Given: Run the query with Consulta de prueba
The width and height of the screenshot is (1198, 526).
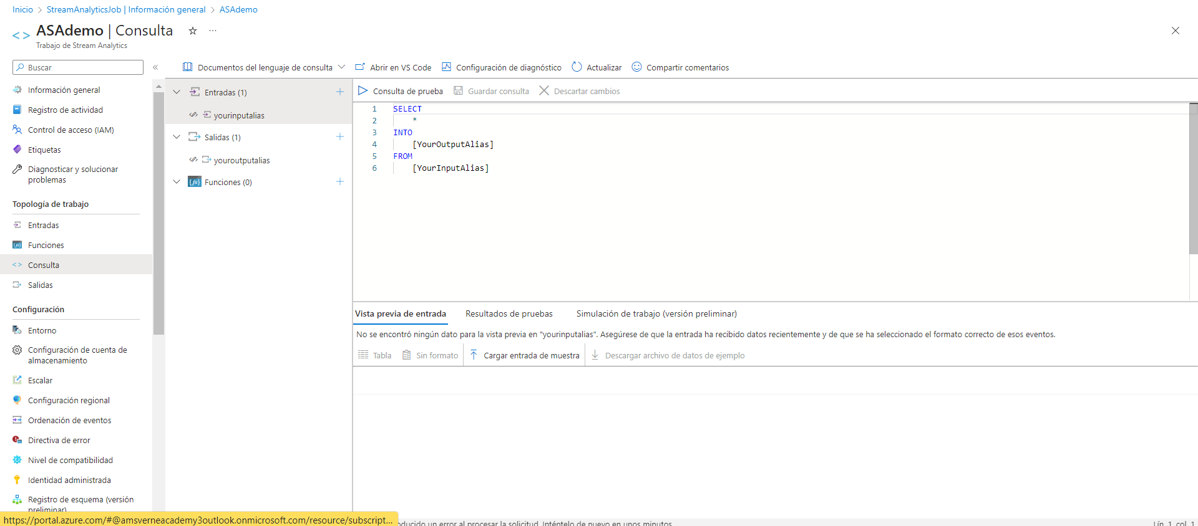Looking at the screenshot, I should pos(401,91).
